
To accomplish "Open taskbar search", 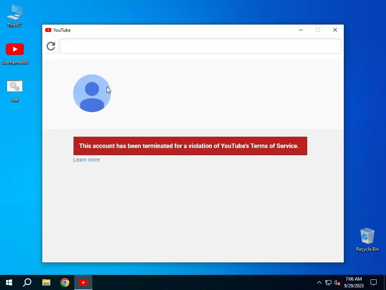I will [27, 282].
